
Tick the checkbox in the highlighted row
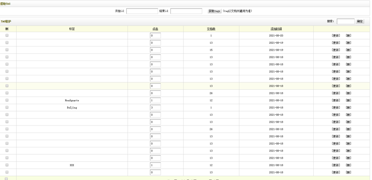point(7,86)
